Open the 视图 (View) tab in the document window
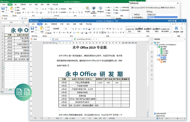The height and width of the screenshot is (122, 190). click(81, 24)
